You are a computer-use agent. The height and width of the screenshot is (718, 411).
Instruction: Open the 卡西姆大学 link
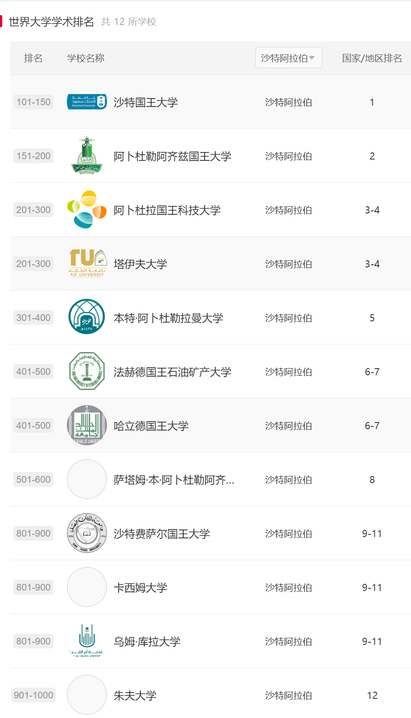140,587
